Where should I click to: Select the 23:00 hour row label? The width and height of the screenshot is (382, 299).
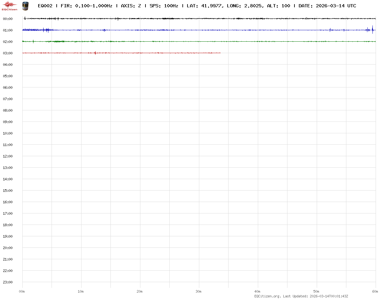[8, 282]
